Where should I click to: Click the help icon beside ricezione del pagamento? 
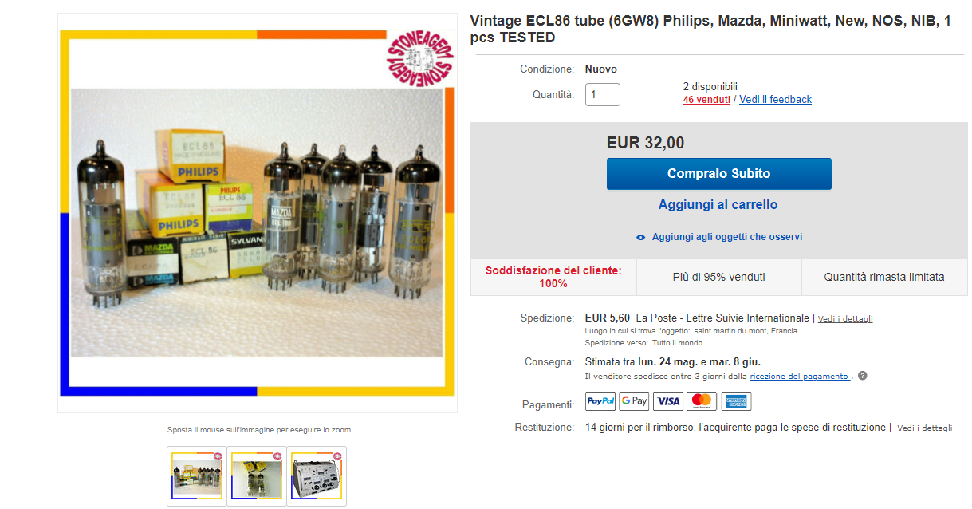[x=862, y=376]
